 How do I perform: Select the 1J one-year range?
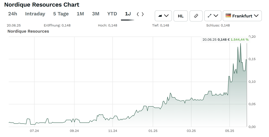(x=128, y=14)
